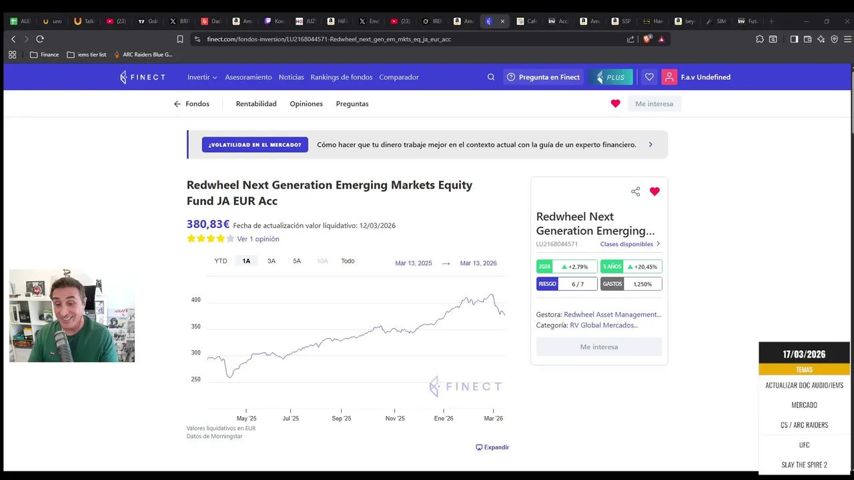Open the Rentabilidad tab
The width and height of the screenshot is (854, 480).
click(256, 104)
